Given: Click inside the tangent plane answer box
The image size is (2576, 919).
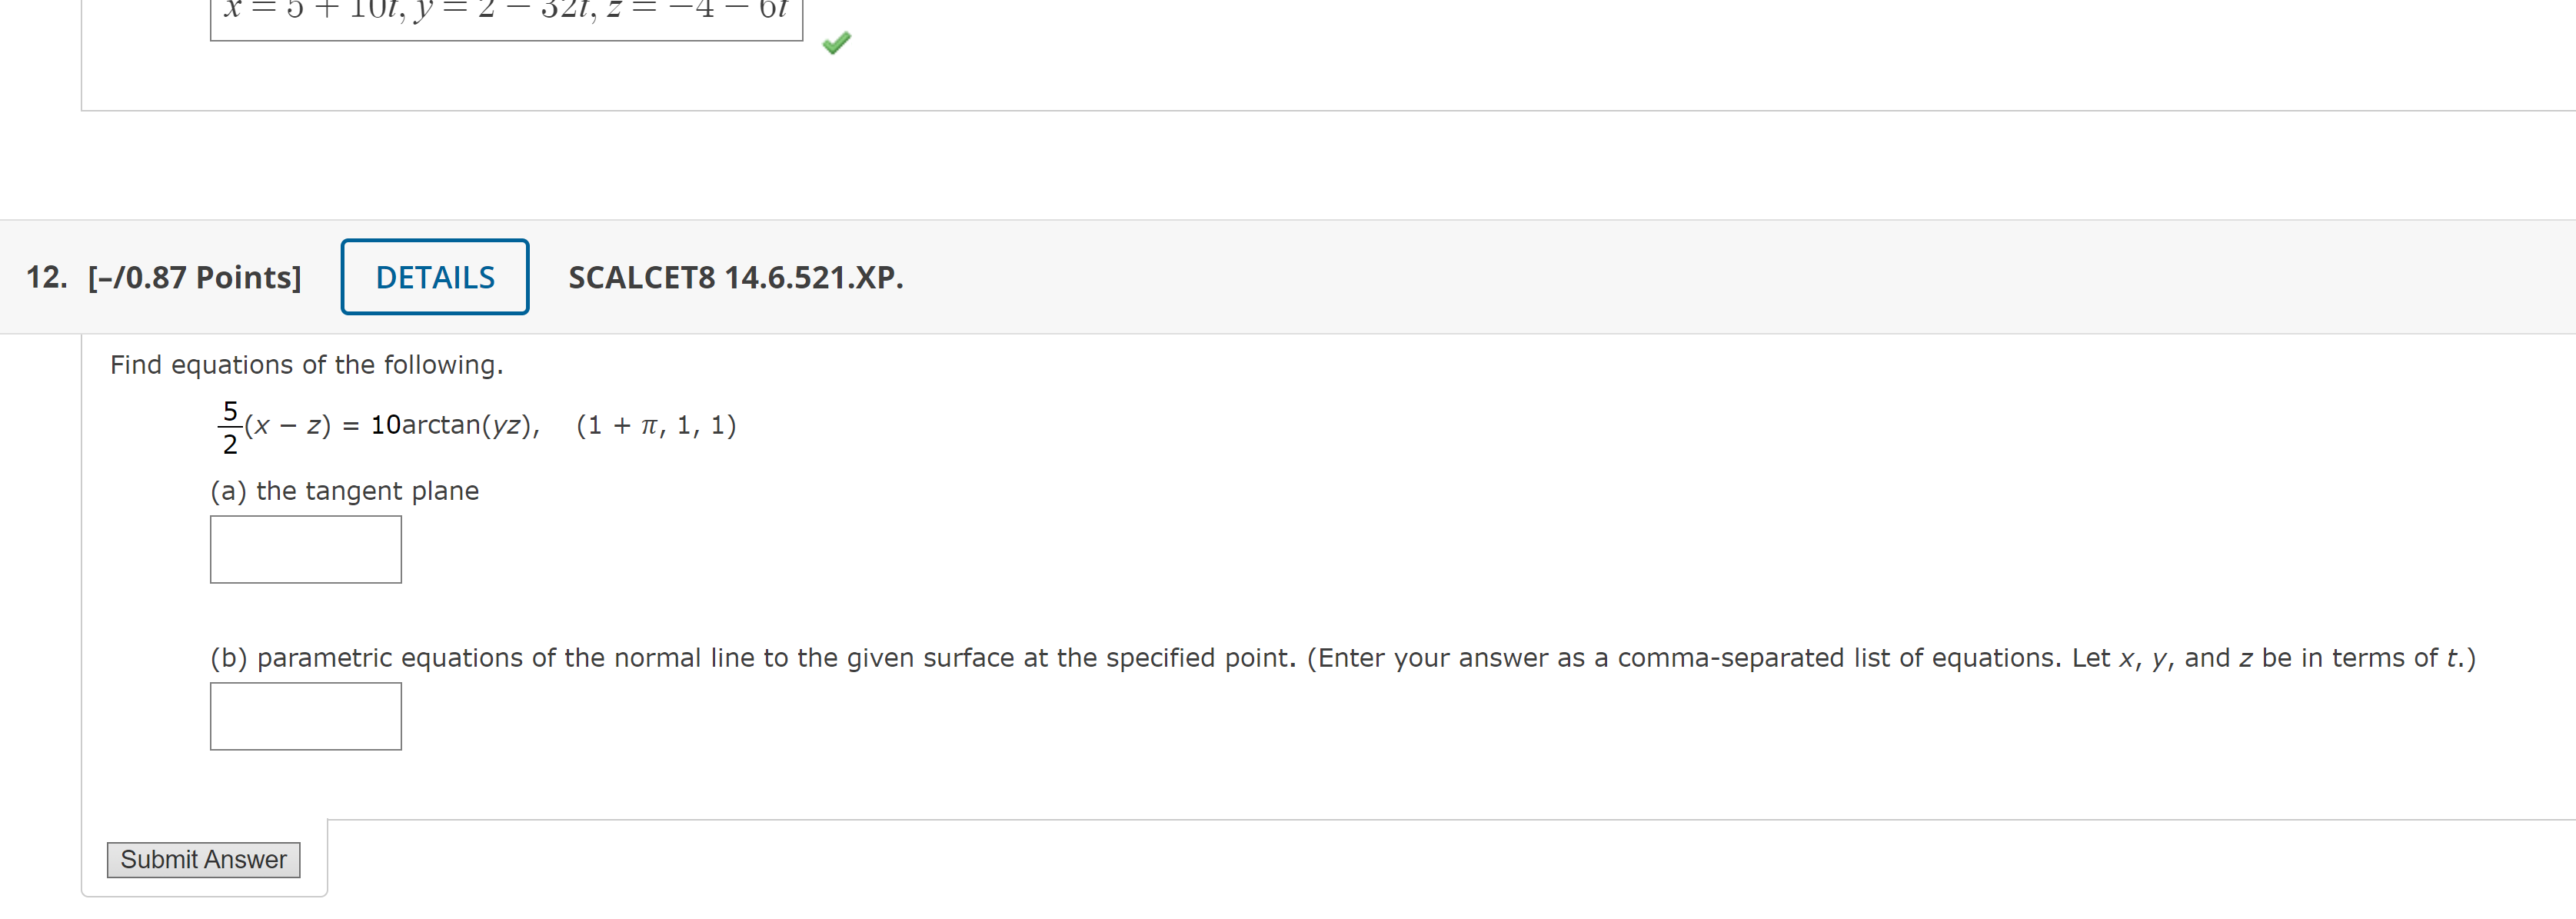Looking at the screenshot, I should pyautogui.click(x=305, y=549).
